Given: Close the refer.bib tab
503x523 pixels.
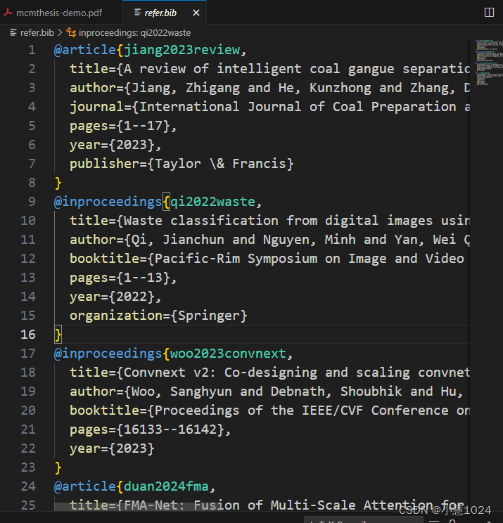Looking at the screenshot, I should 196,13.
